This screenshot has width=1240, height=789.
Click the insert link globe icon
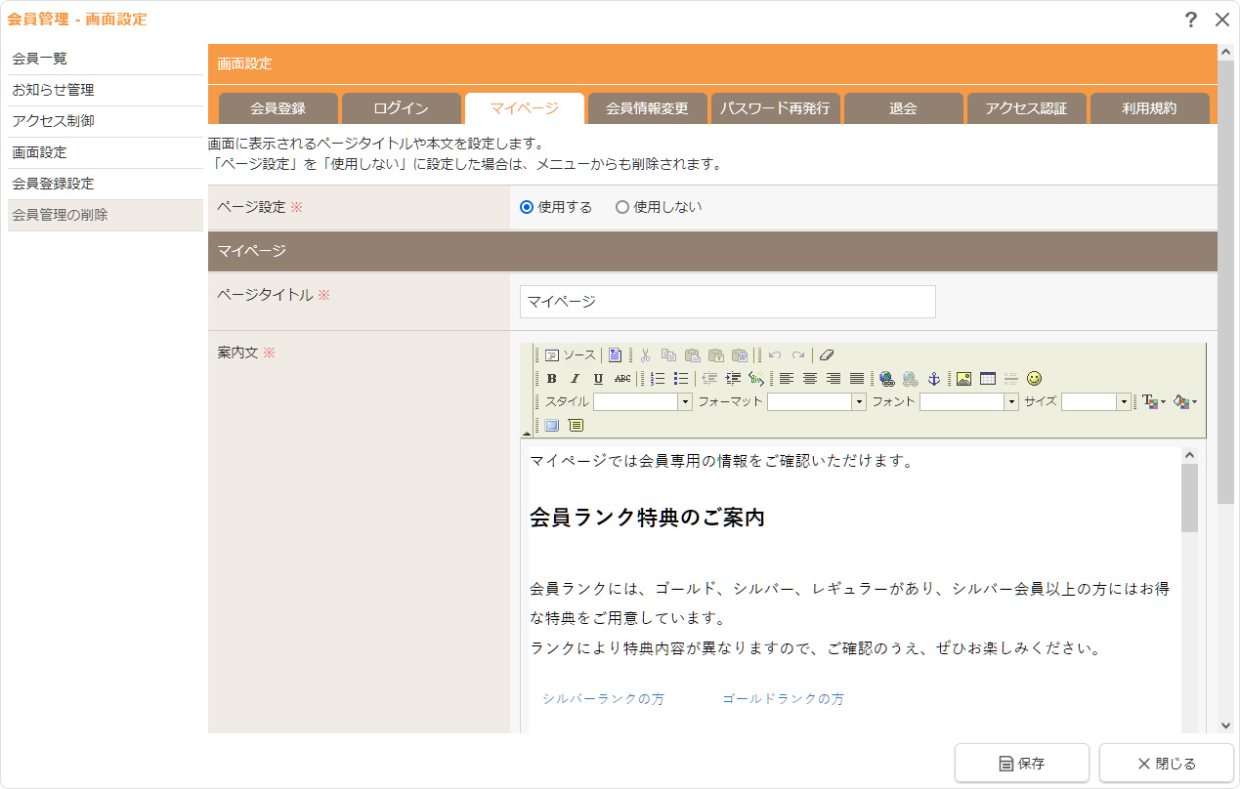(x=886, y=379)
